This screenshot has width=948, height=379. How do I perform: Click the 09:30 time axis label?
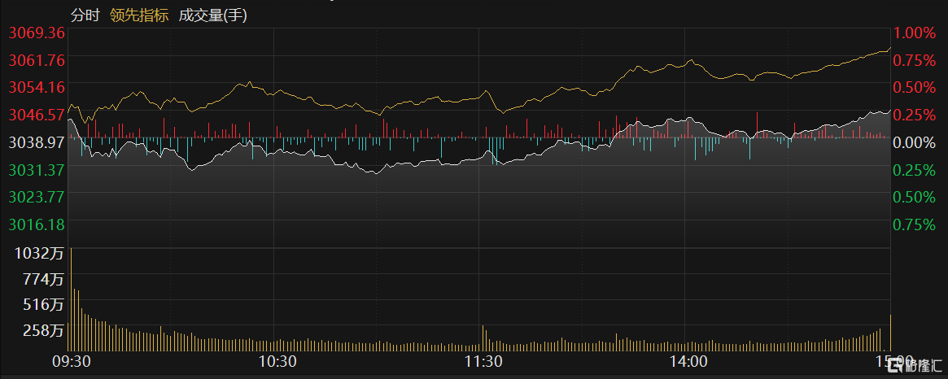click(x=70, y=361)
